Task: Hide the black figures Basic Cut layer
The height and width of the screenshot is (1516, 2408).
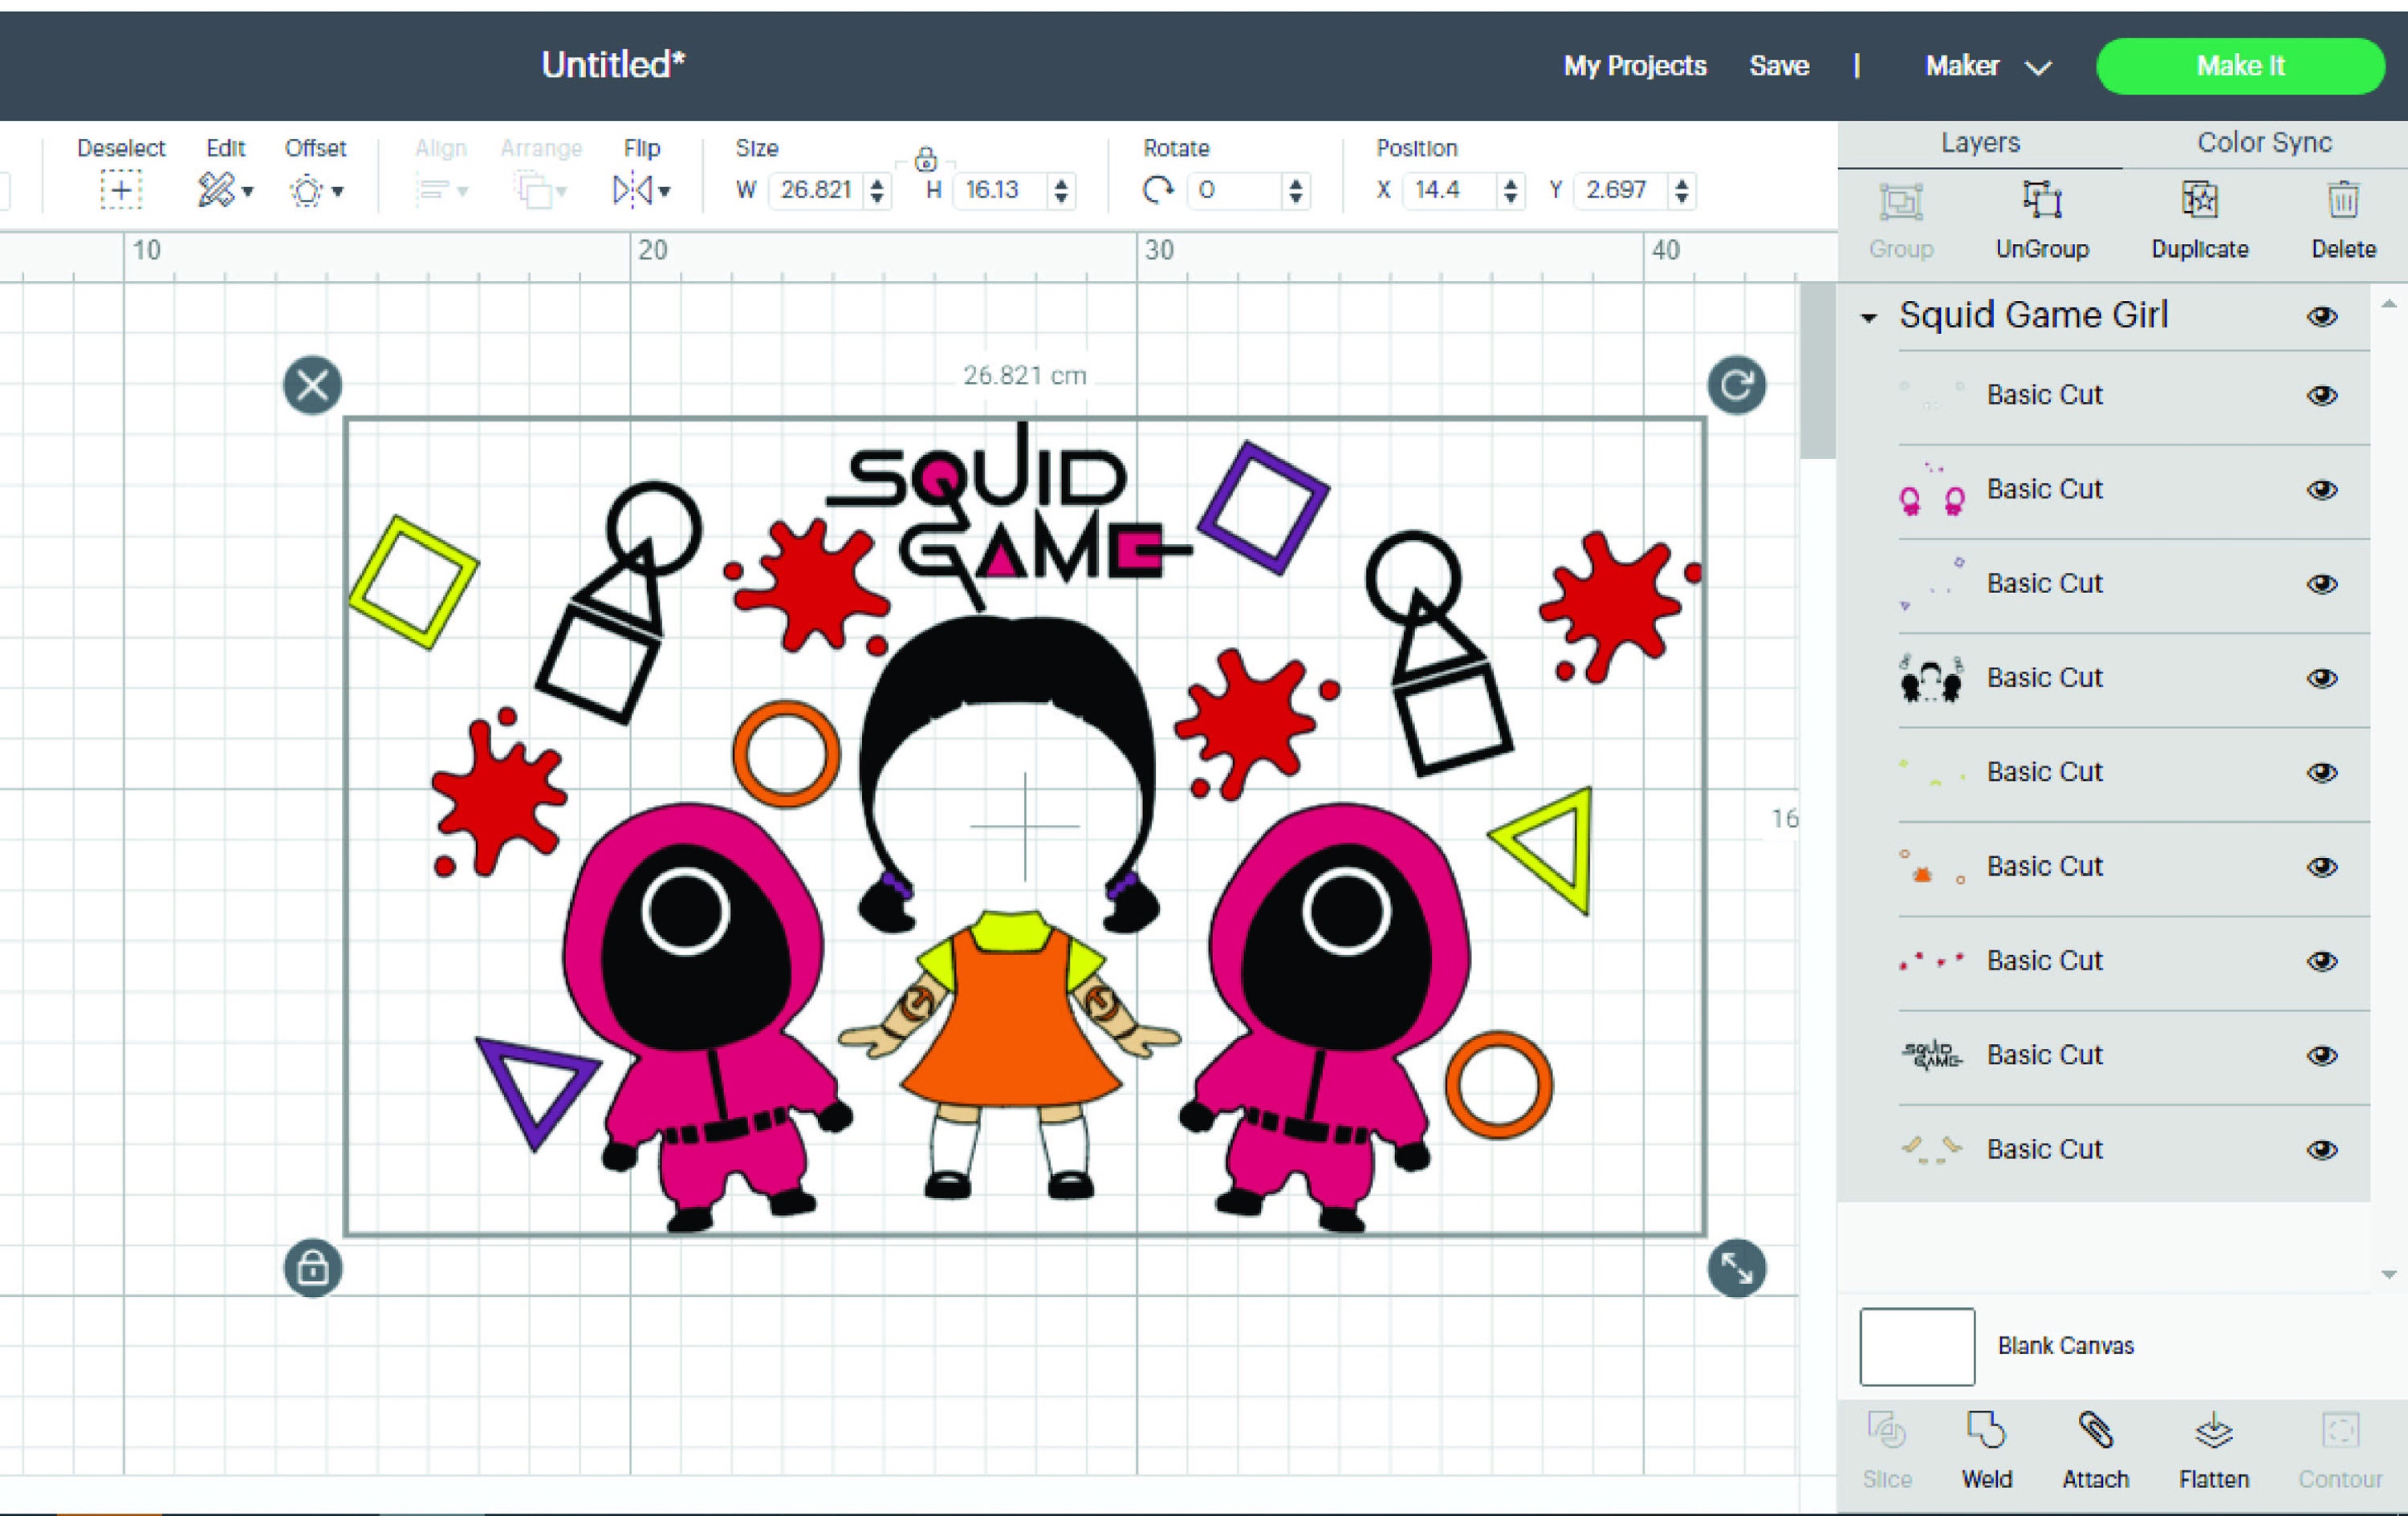Action: (2322, 679)
